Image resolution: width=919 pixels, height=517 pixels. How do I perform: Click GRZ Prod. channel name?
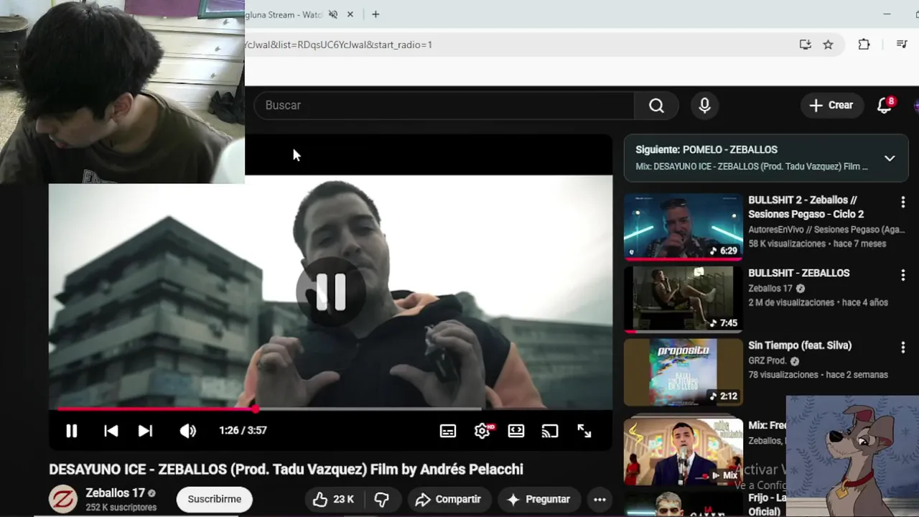(768, 361)
